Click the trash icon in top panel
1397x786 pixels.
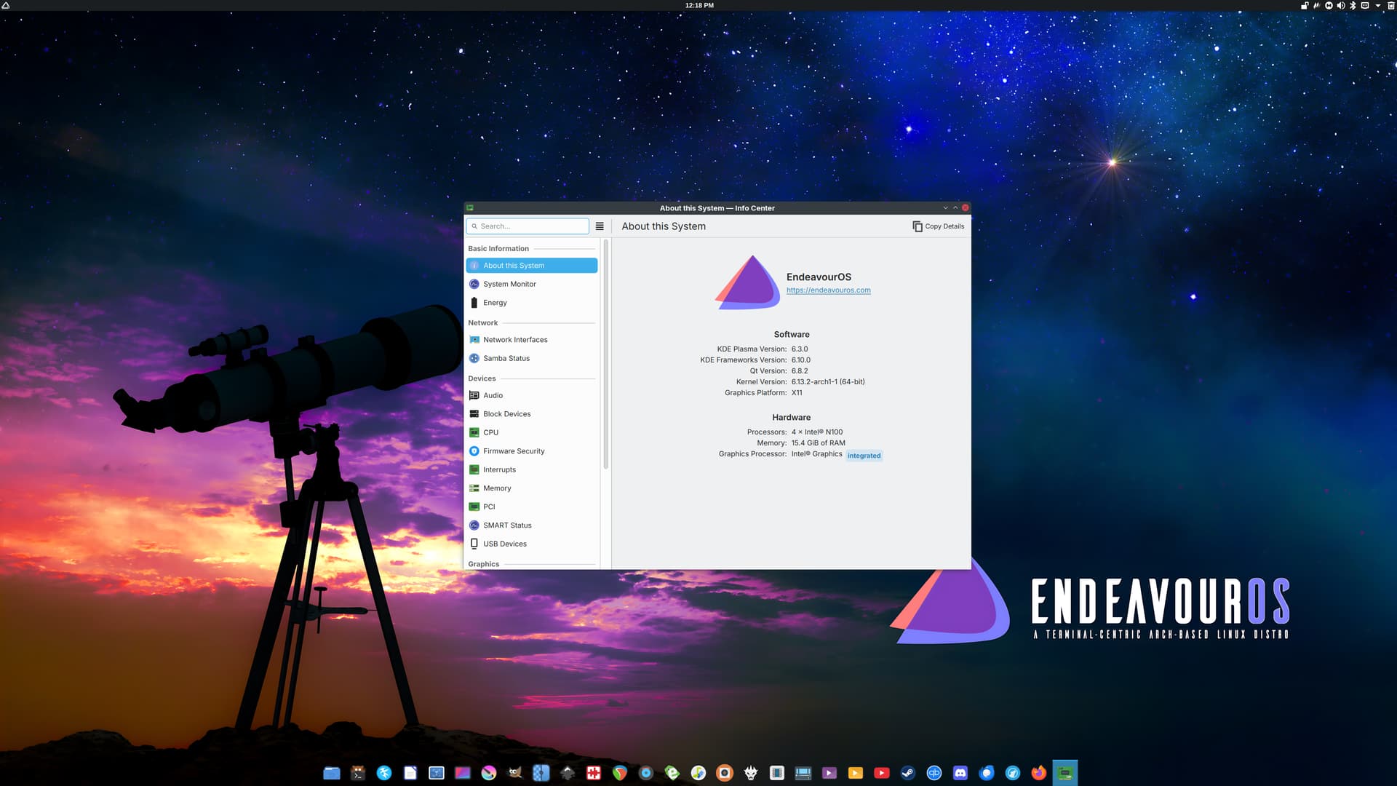(x=1390, y=5)
